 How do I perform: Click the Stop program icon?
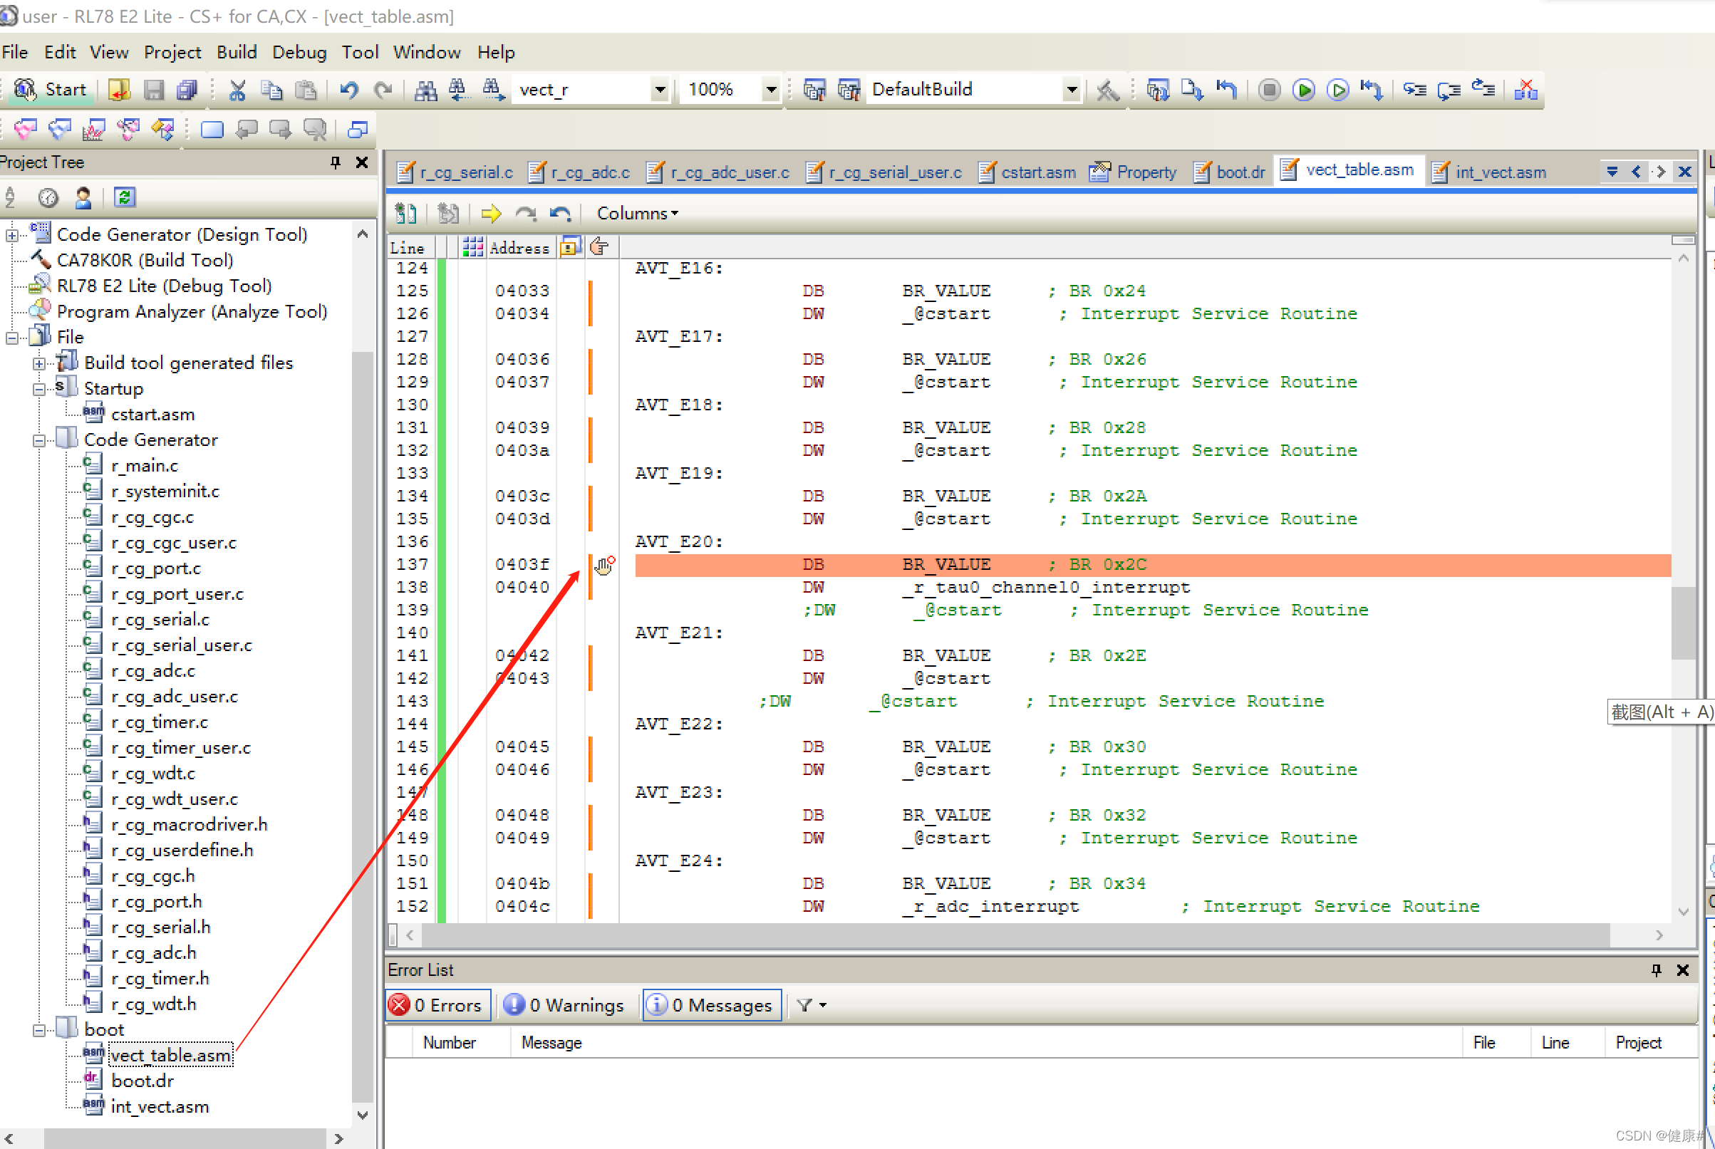click(1270, 90)
